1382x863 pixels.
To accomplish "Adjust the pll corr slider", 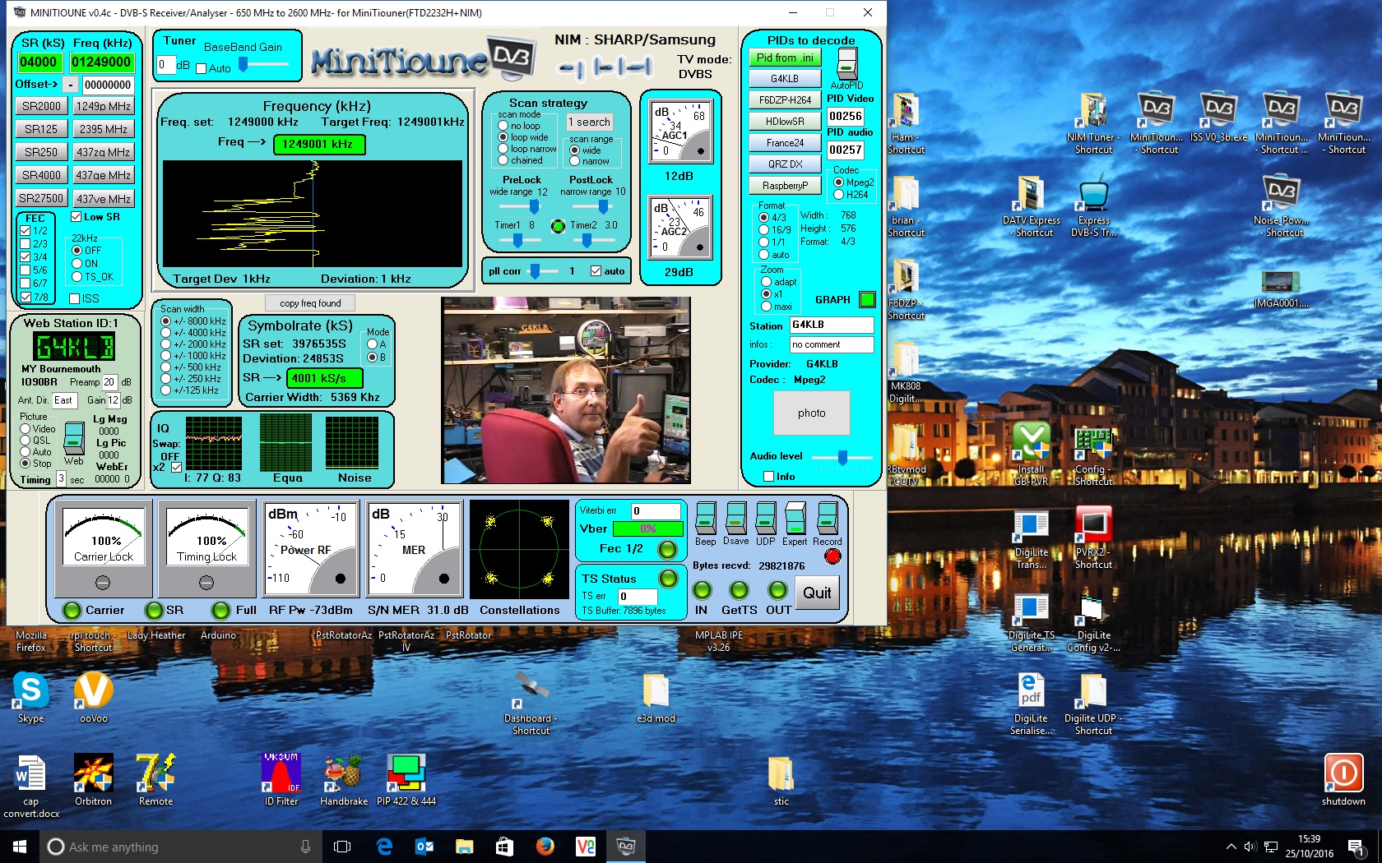I will tap(535, 270).
